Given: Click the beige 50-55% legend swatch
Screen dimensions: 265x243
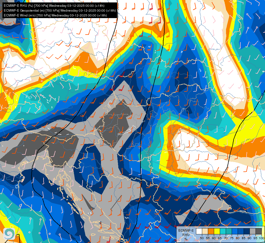Looking at the screenshot, I should click(x=205, y=231).
